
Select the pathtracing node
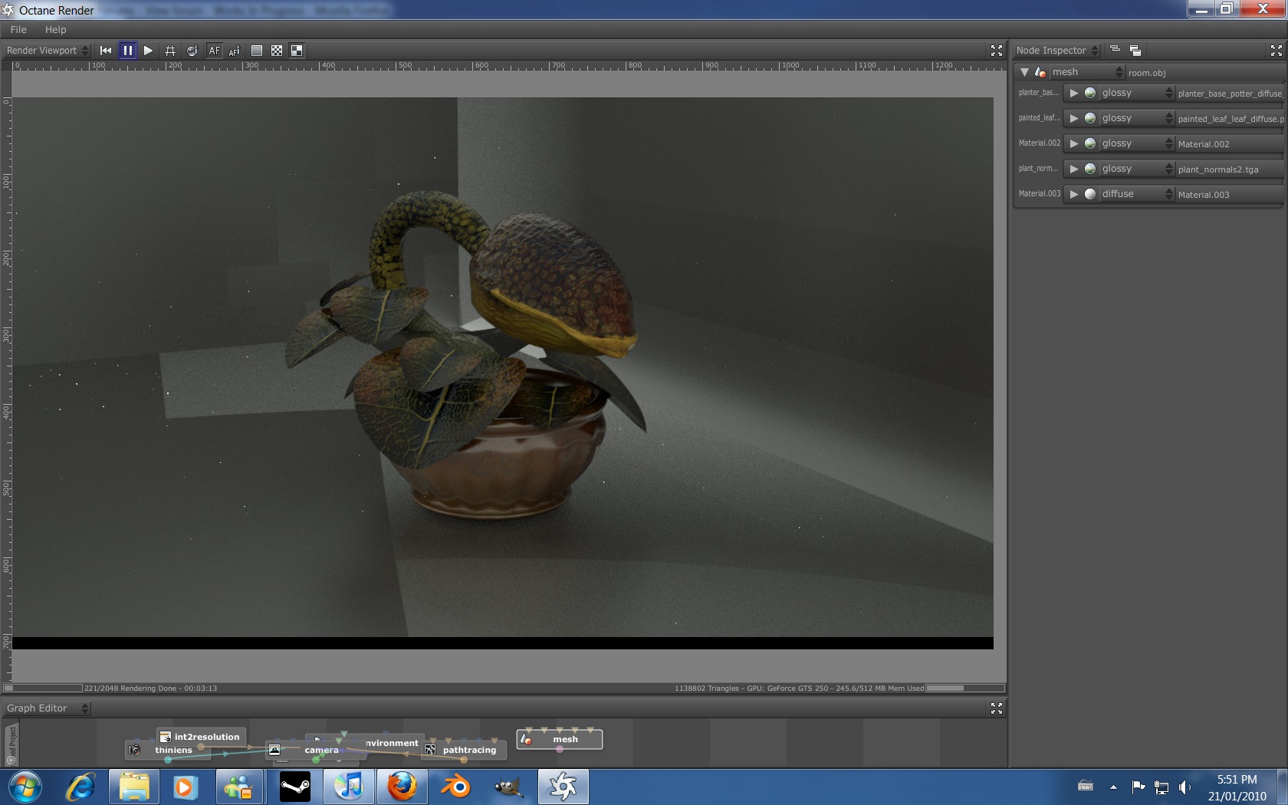[463, 751]
